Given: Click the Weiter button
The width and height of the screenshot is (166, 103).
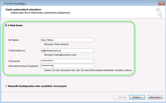Looking at the screenshot, I should click(137, 97).
